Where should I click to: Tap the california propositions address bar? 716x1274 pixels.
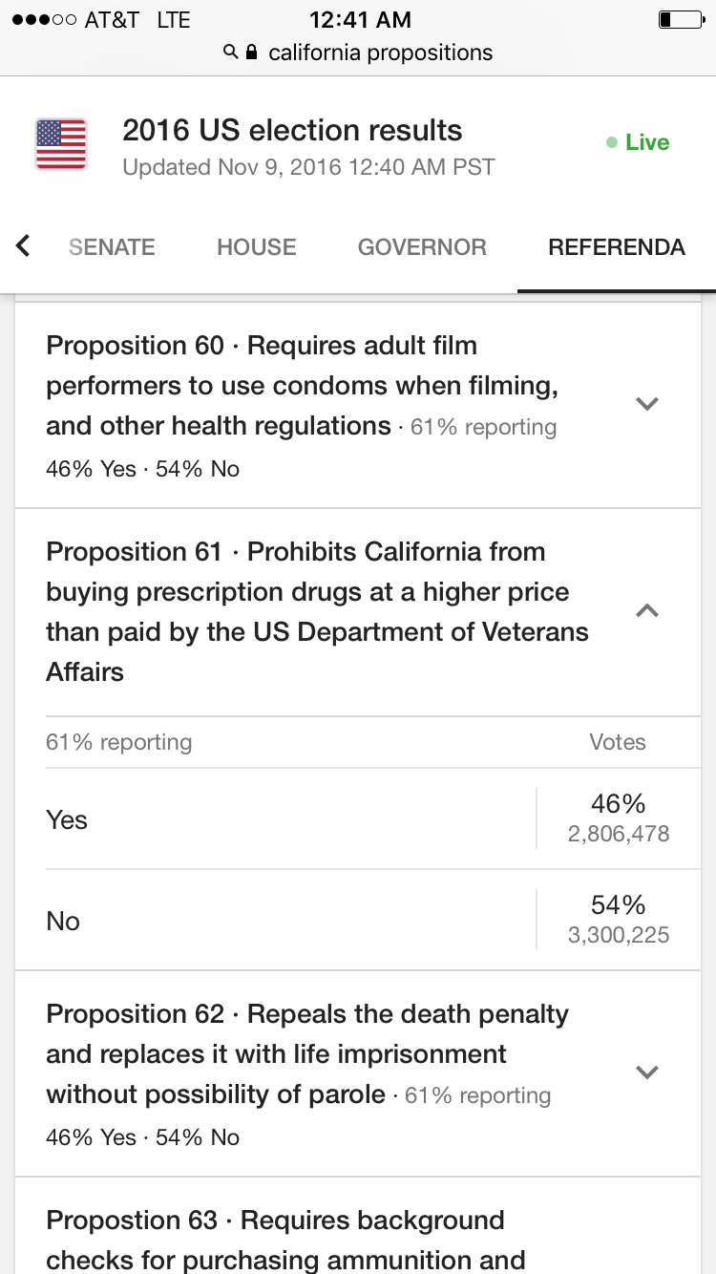358,53
